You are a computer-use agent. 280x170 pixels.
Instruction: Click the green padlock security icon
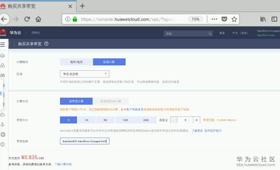click(75, 19)
